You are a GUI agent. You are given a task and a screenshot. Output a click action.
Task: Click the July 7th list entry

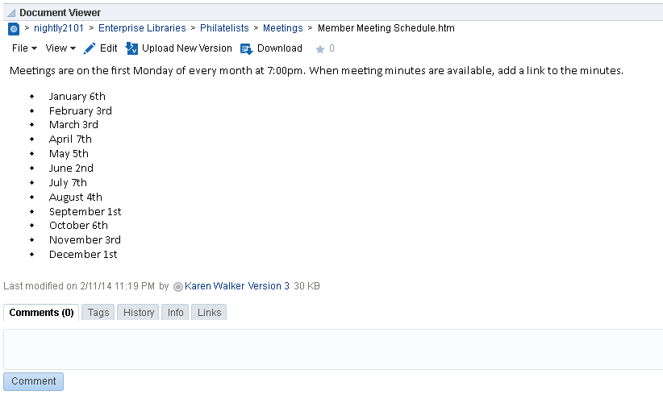[68, 182]
